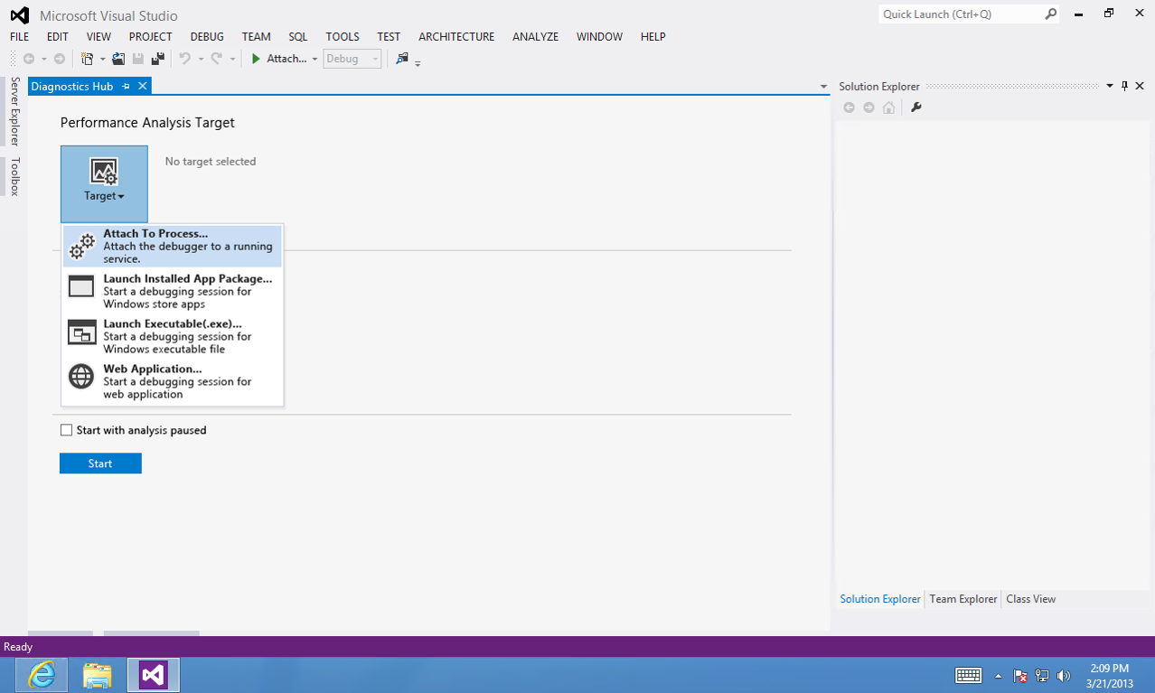
Task: Open the ANALYZE menu
Action: pyautogui.click(x=535, y=37)
